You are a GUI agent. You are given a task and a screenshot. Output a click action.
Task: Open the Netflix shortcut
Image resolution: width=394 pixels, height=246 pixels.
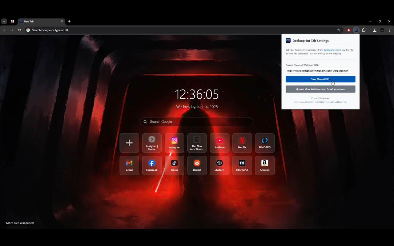coord(242,143)
